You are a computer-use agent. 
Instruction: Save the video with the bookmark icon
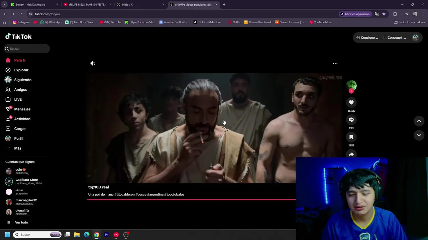[x=351, y=137]
